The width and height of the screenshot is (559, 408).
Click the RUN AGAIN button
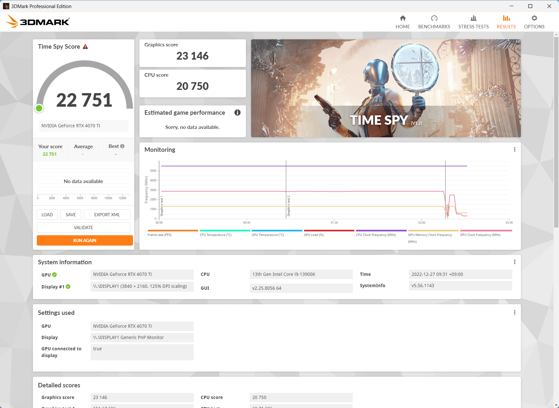pos(85,240)
